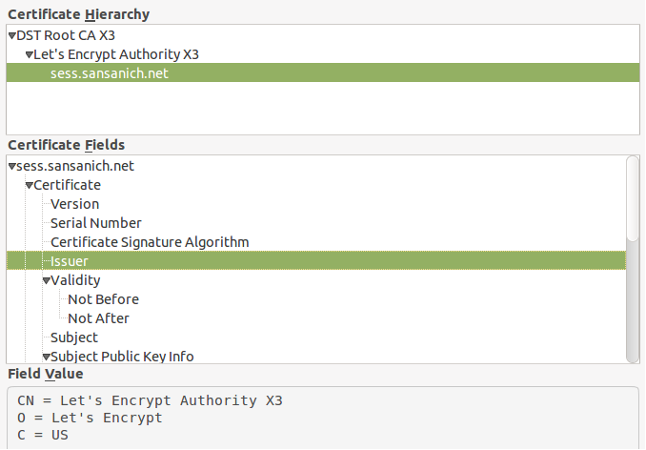Select DST Root CA X3 in hierarchy
Image resolution: width=646 pixels, height=450 pixels.
[66, 35]
